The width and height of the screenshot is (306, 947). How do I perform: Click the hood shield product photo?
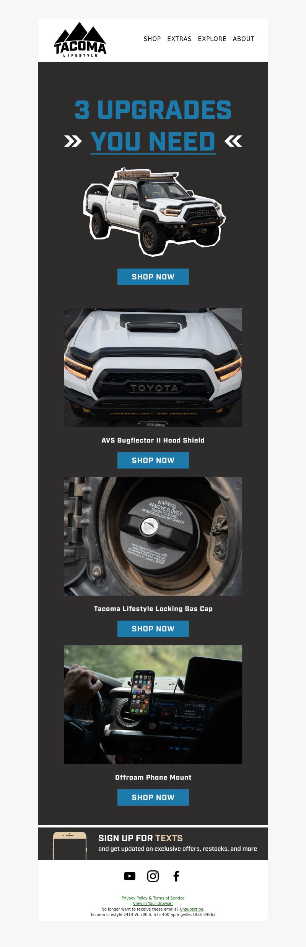coord(153,367)
